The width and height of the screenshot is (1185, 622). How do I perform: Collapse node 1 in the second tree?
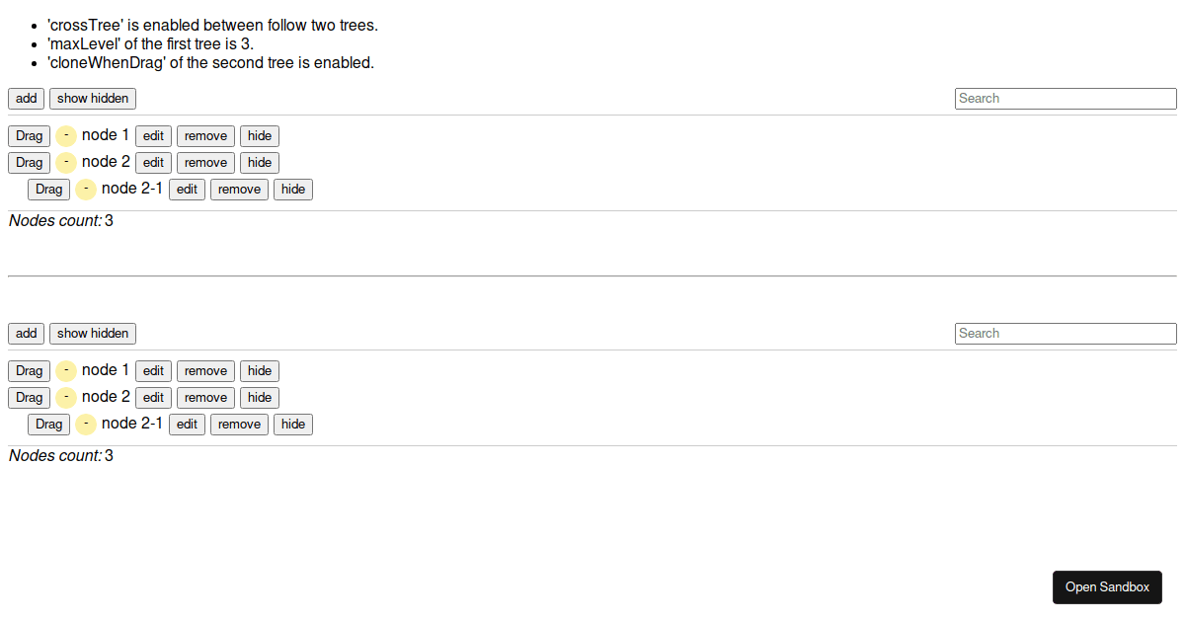66,371
